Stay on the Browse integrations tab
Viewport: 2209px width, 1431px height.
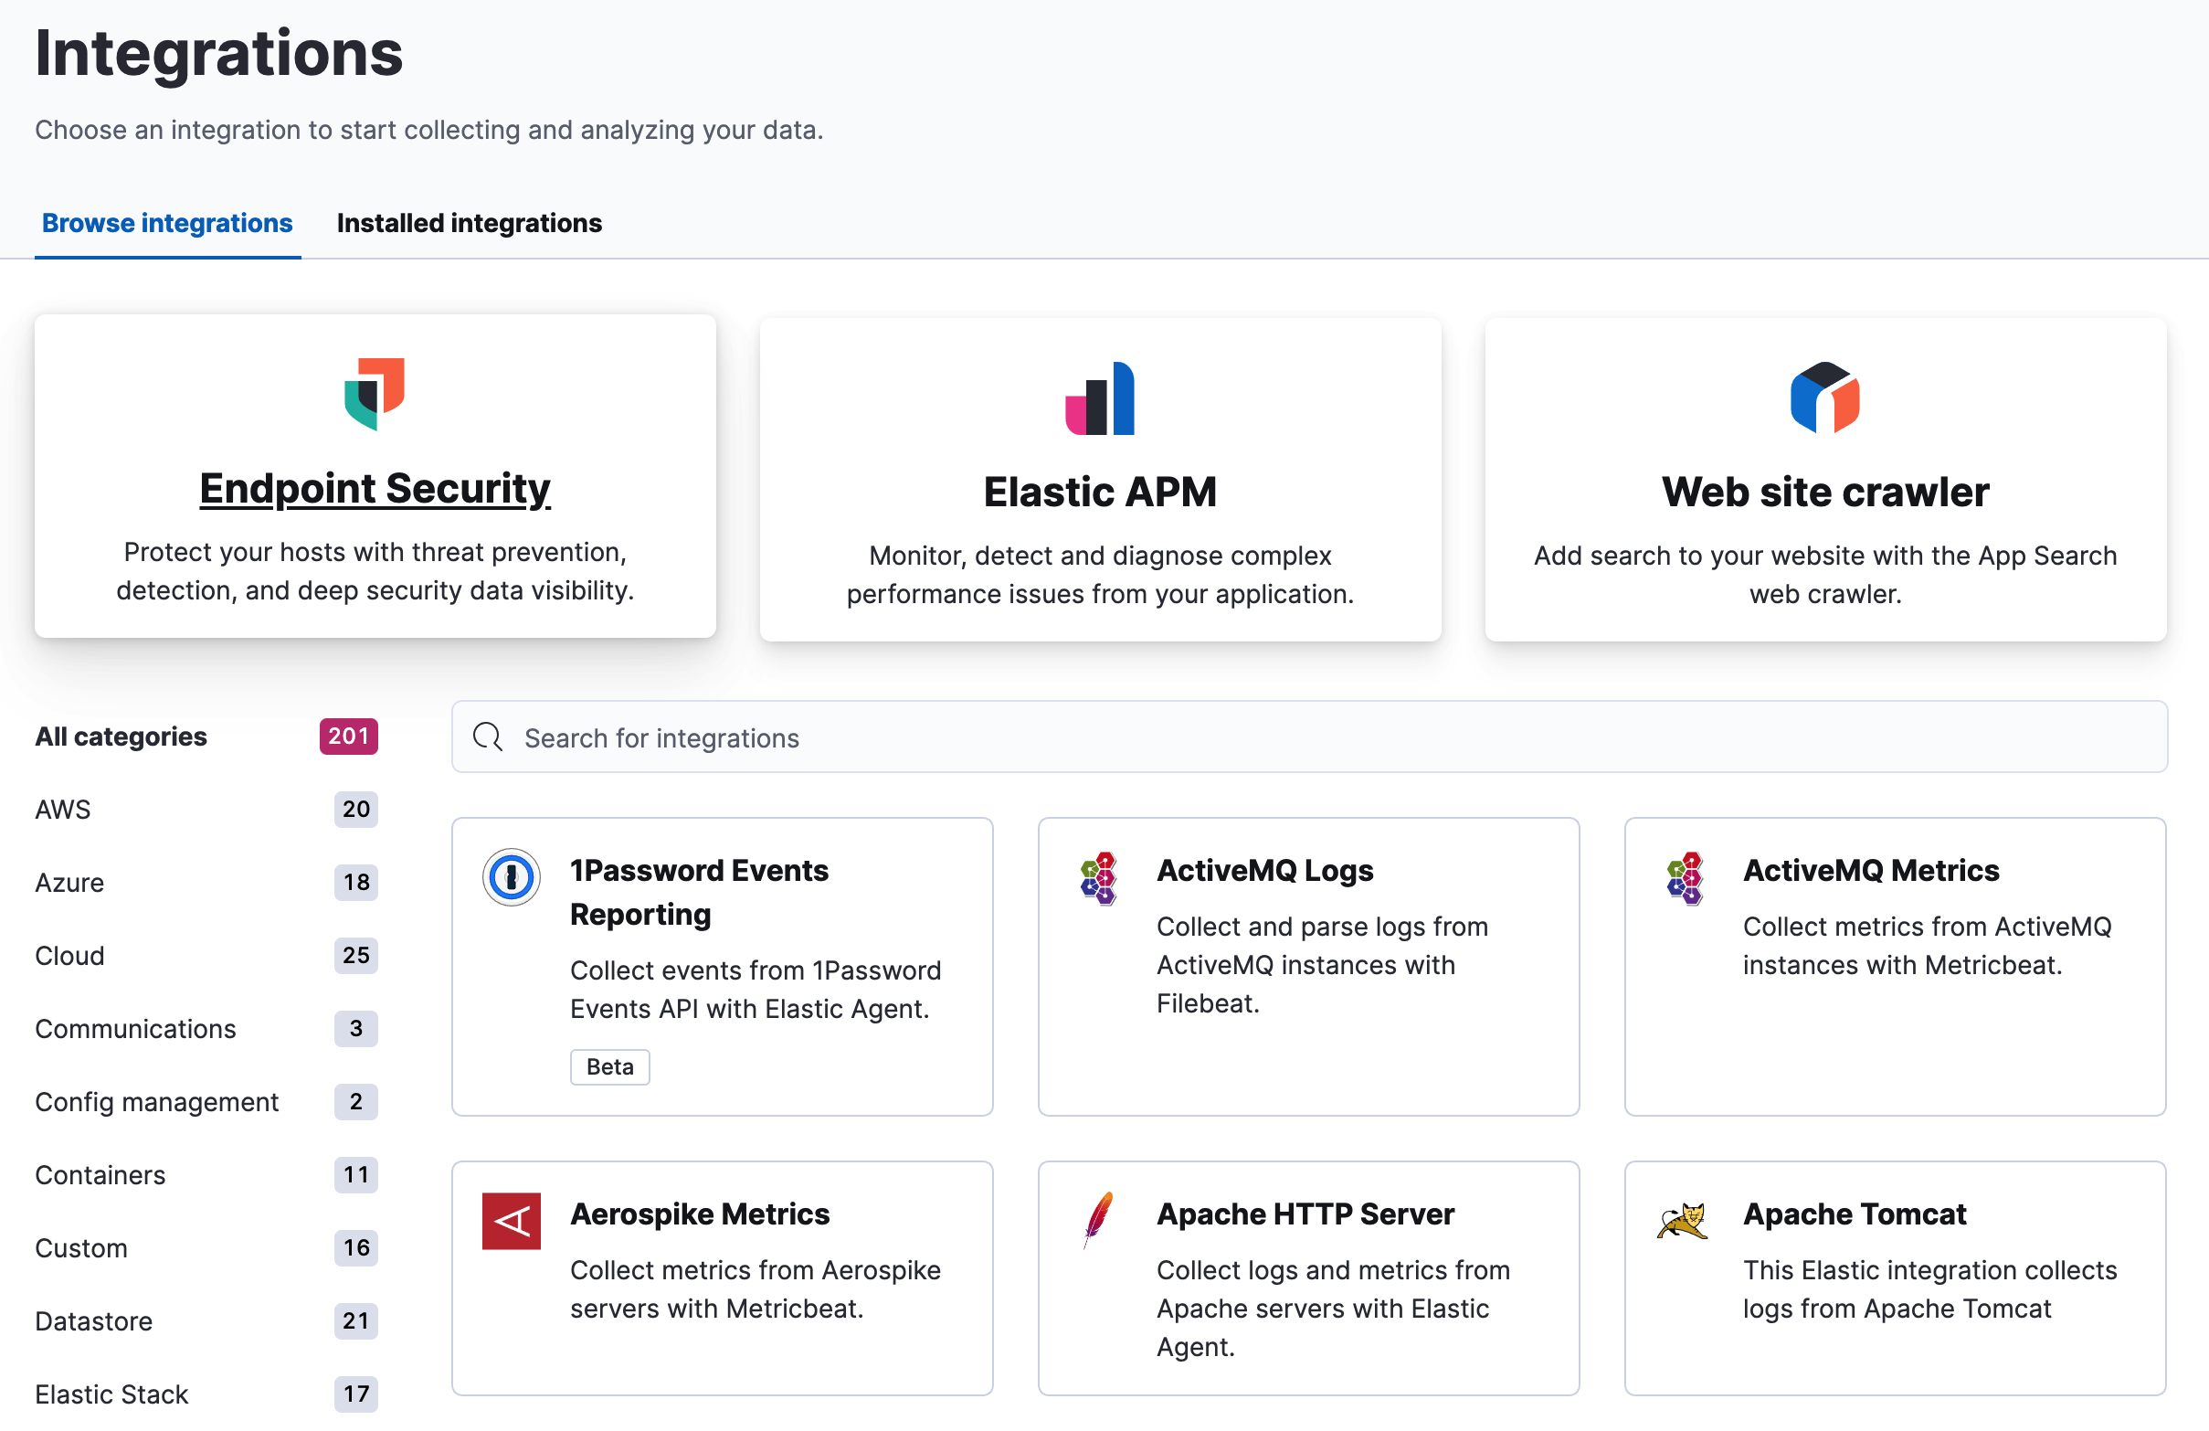coord(167,223)
